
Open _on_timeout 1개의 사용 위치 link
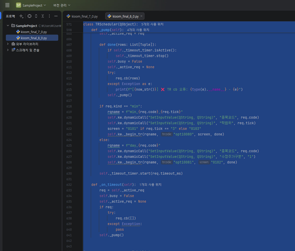(150, 185)
